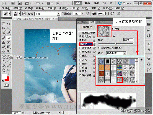Select the Rectangular Marquee tool
Screen dimensions: 153x115
[4, 24]
